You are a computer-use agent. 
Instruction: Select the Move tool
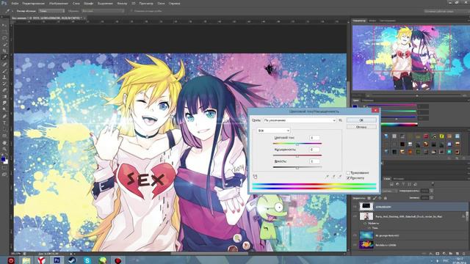[4, 25]
